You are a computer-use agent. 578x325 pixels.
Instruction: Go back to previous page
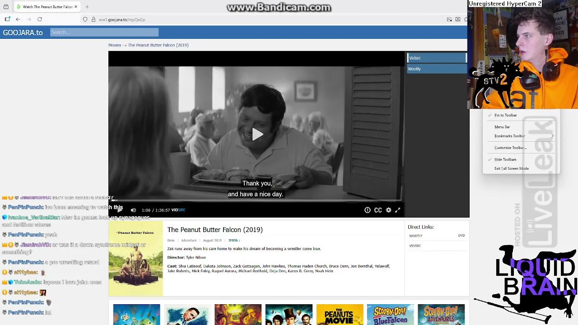pyautogui.click(x=18, y=19)
